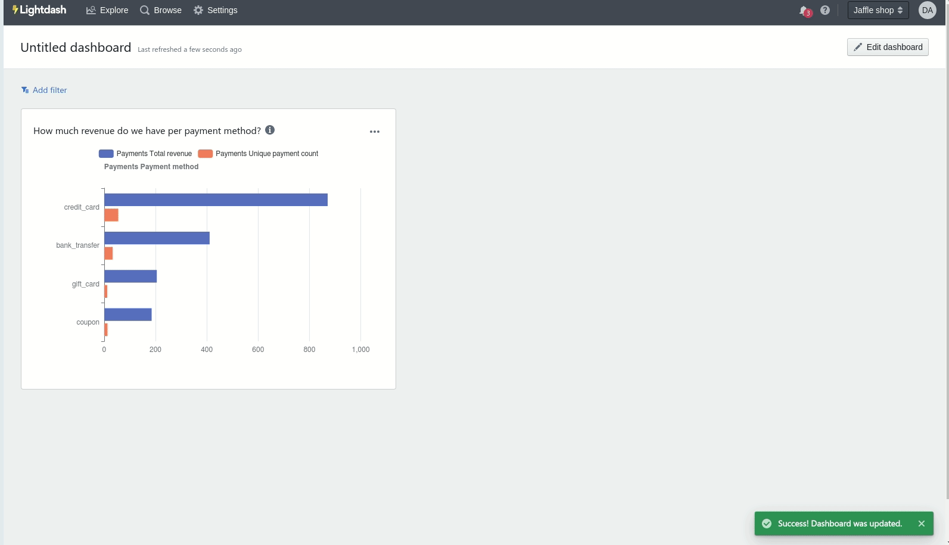Click Add filter link
The width and height of the screenshot is (949, 545).
44,90
